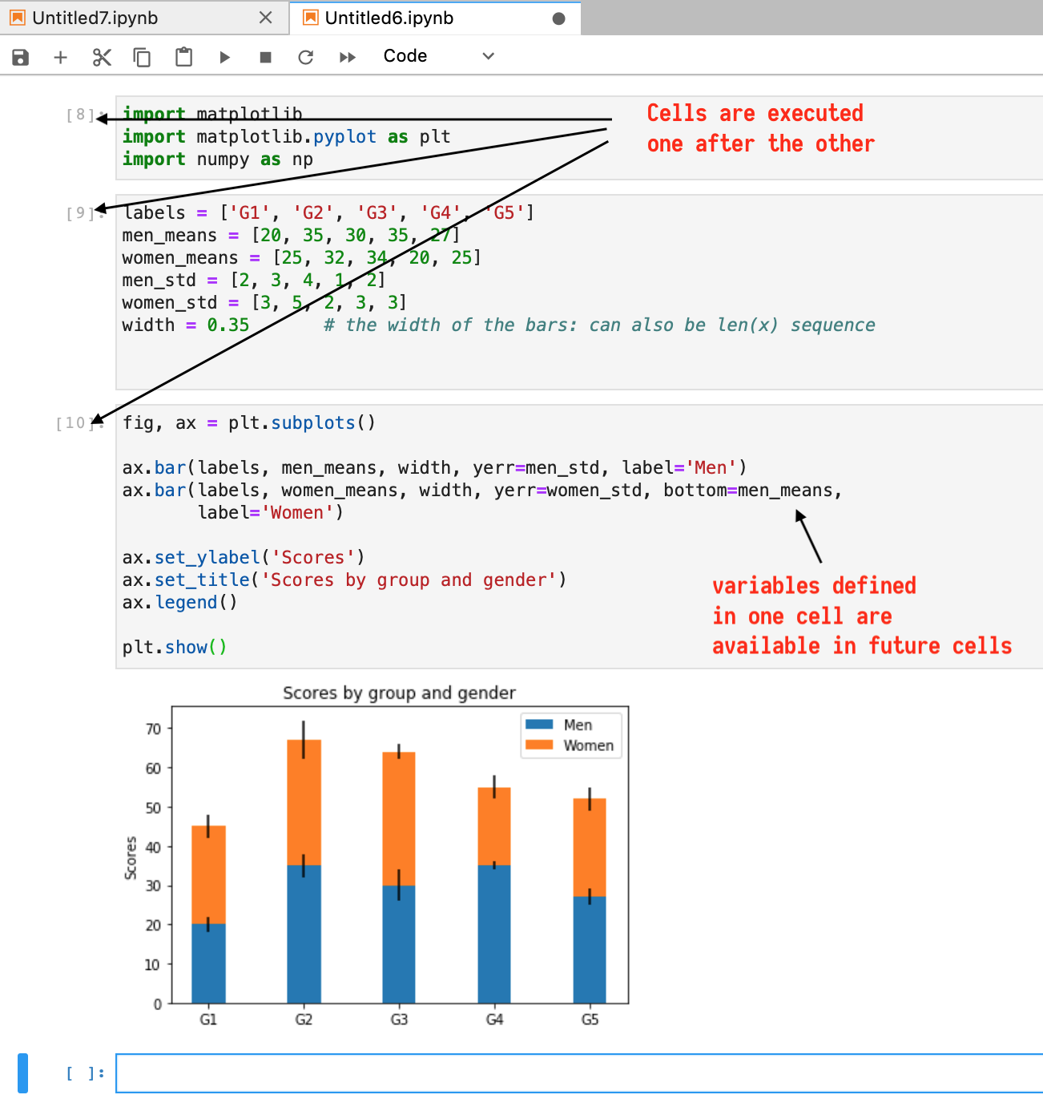Click the Save notebook icon
This screenshot has width=1043, height=1119.
click(21, 57)
